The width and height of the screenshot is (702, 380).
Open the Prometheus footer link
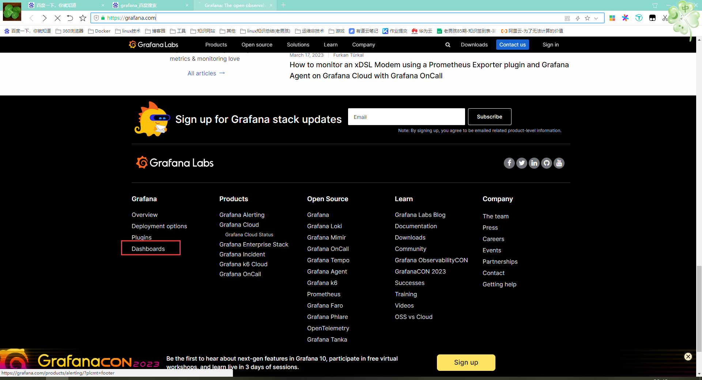click(x=324, y=294)
